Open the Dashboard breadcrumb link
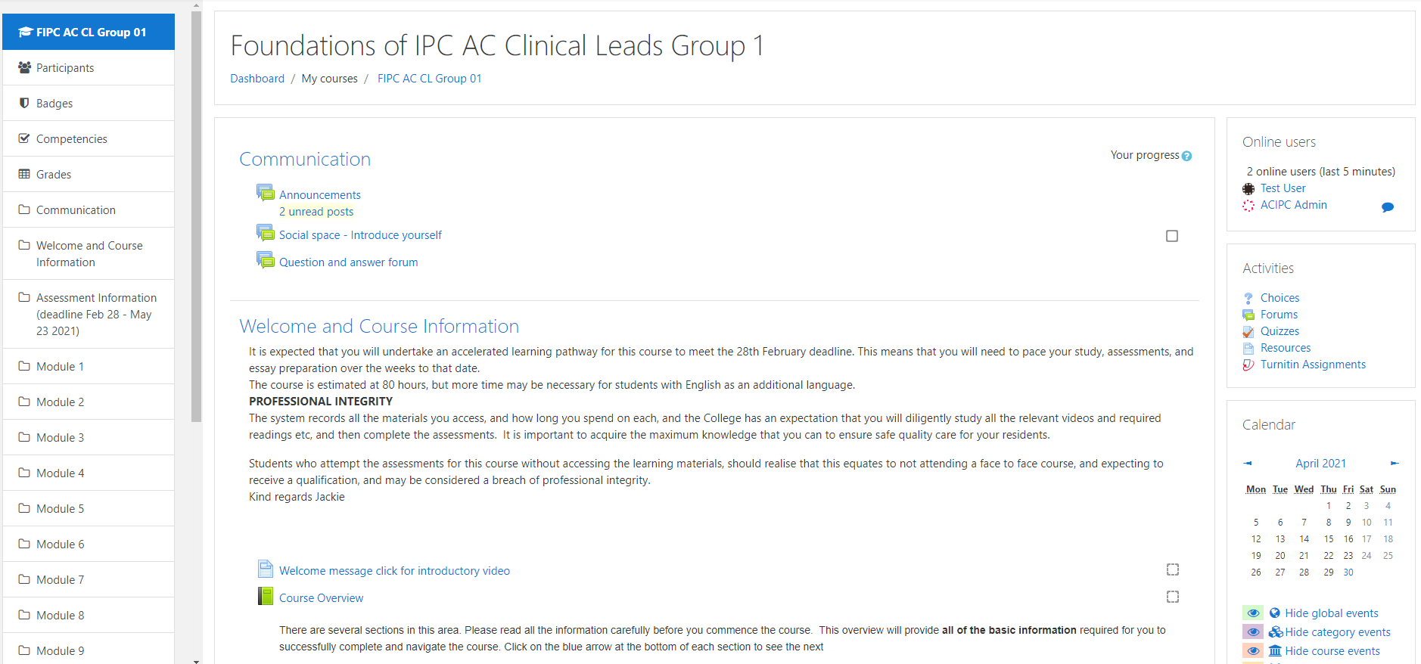The width and height of the screenshot is (1421, 664). (x=257, y=79)
